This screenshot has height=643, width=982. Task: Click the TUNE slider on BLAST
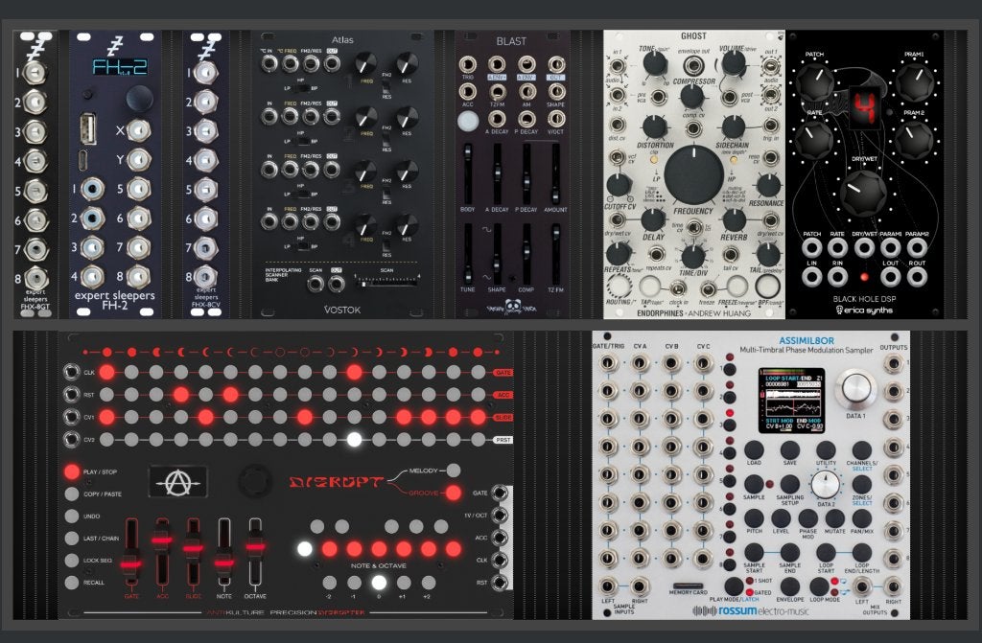coord(467,254)
